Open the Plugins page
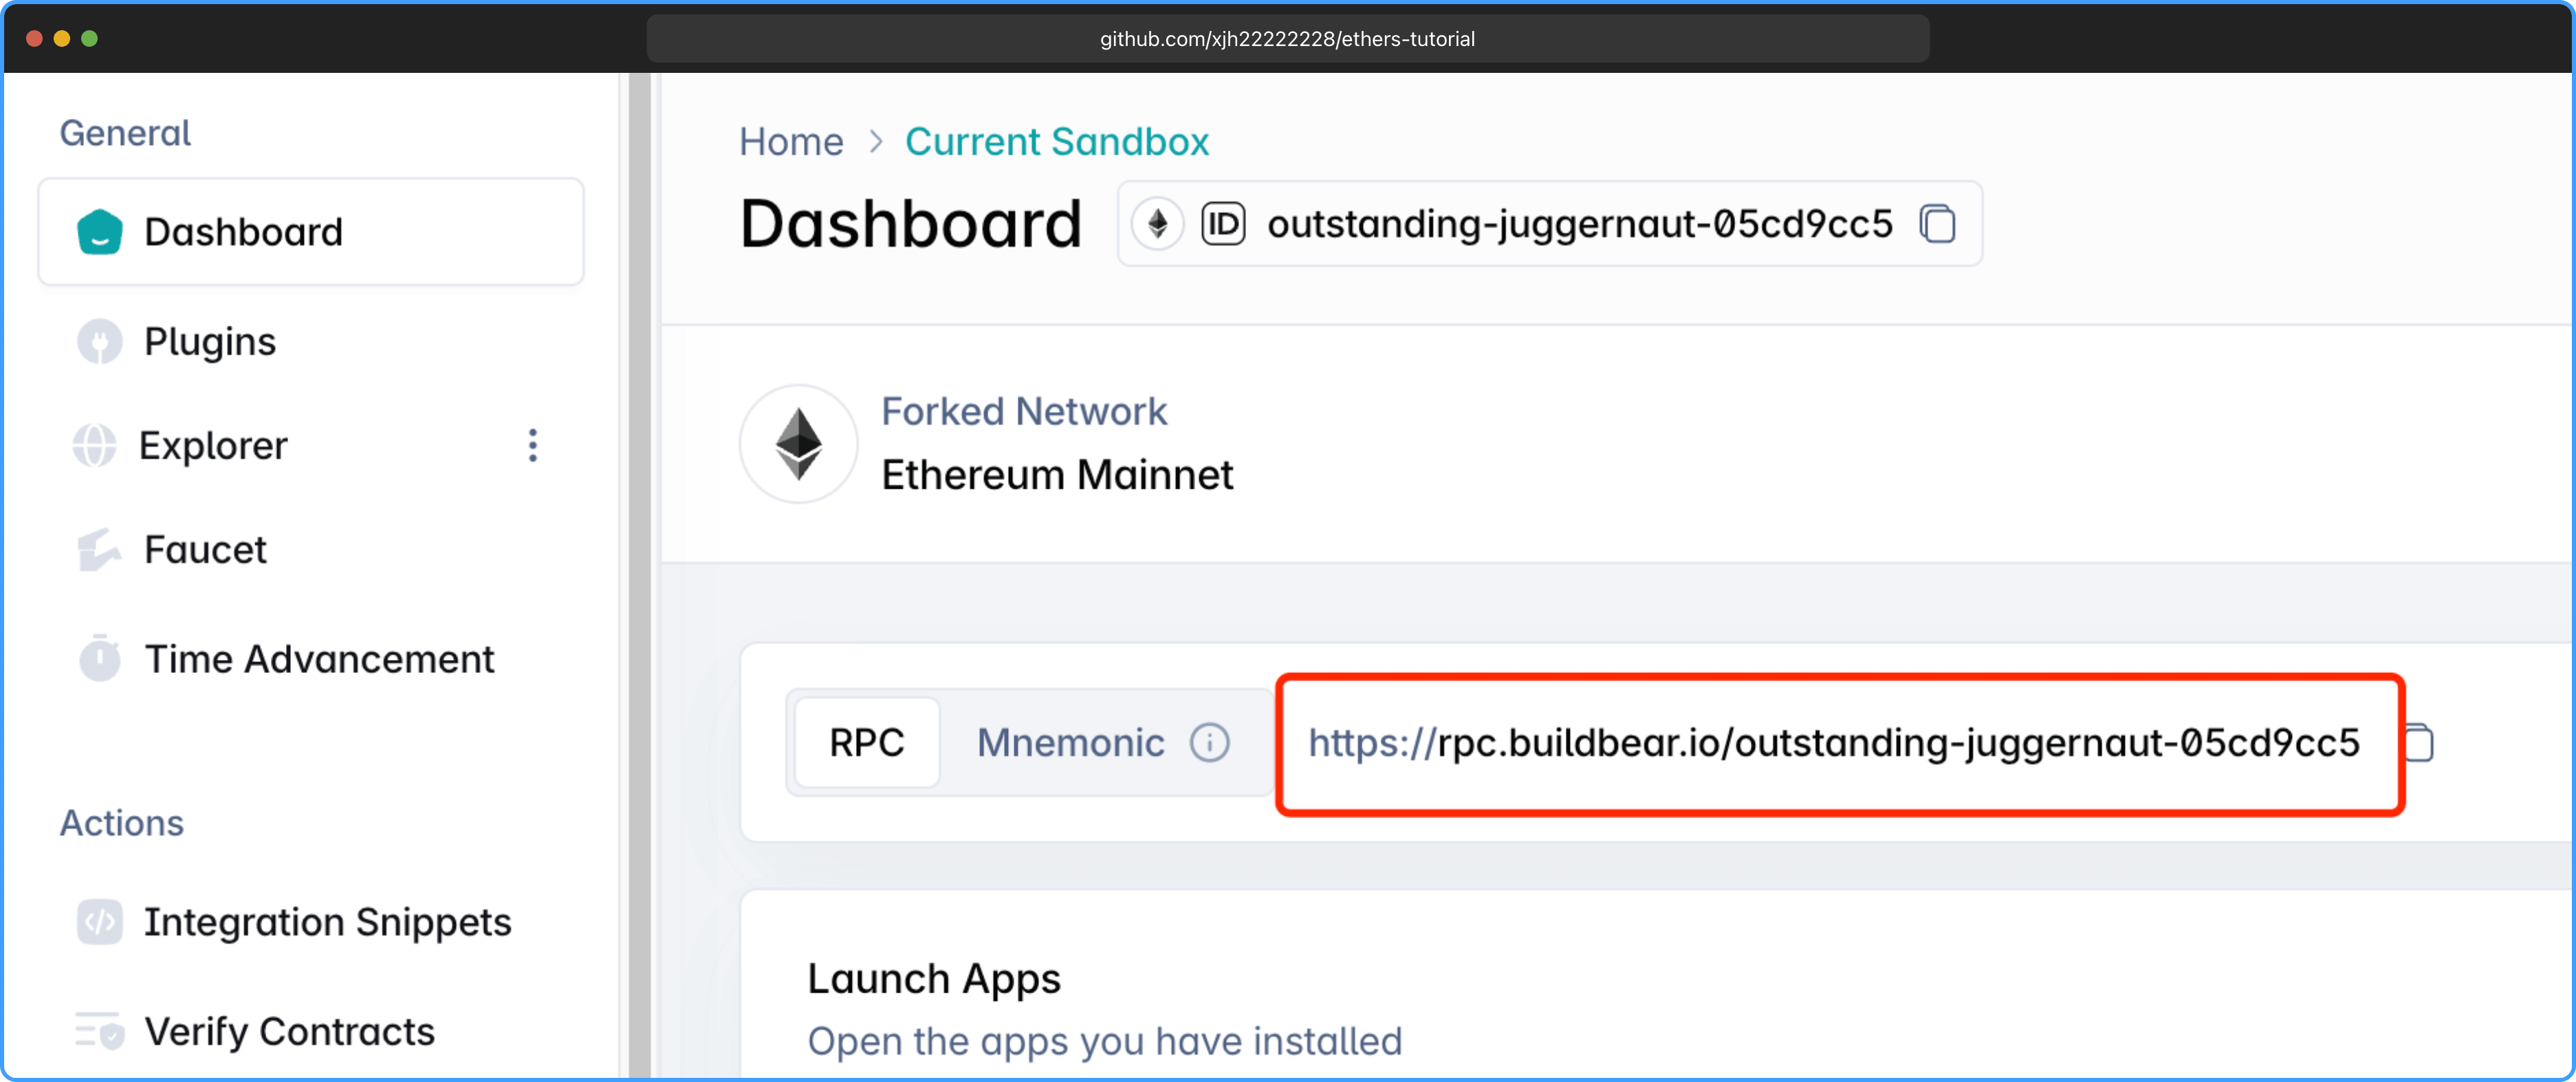 click(210, 342)
